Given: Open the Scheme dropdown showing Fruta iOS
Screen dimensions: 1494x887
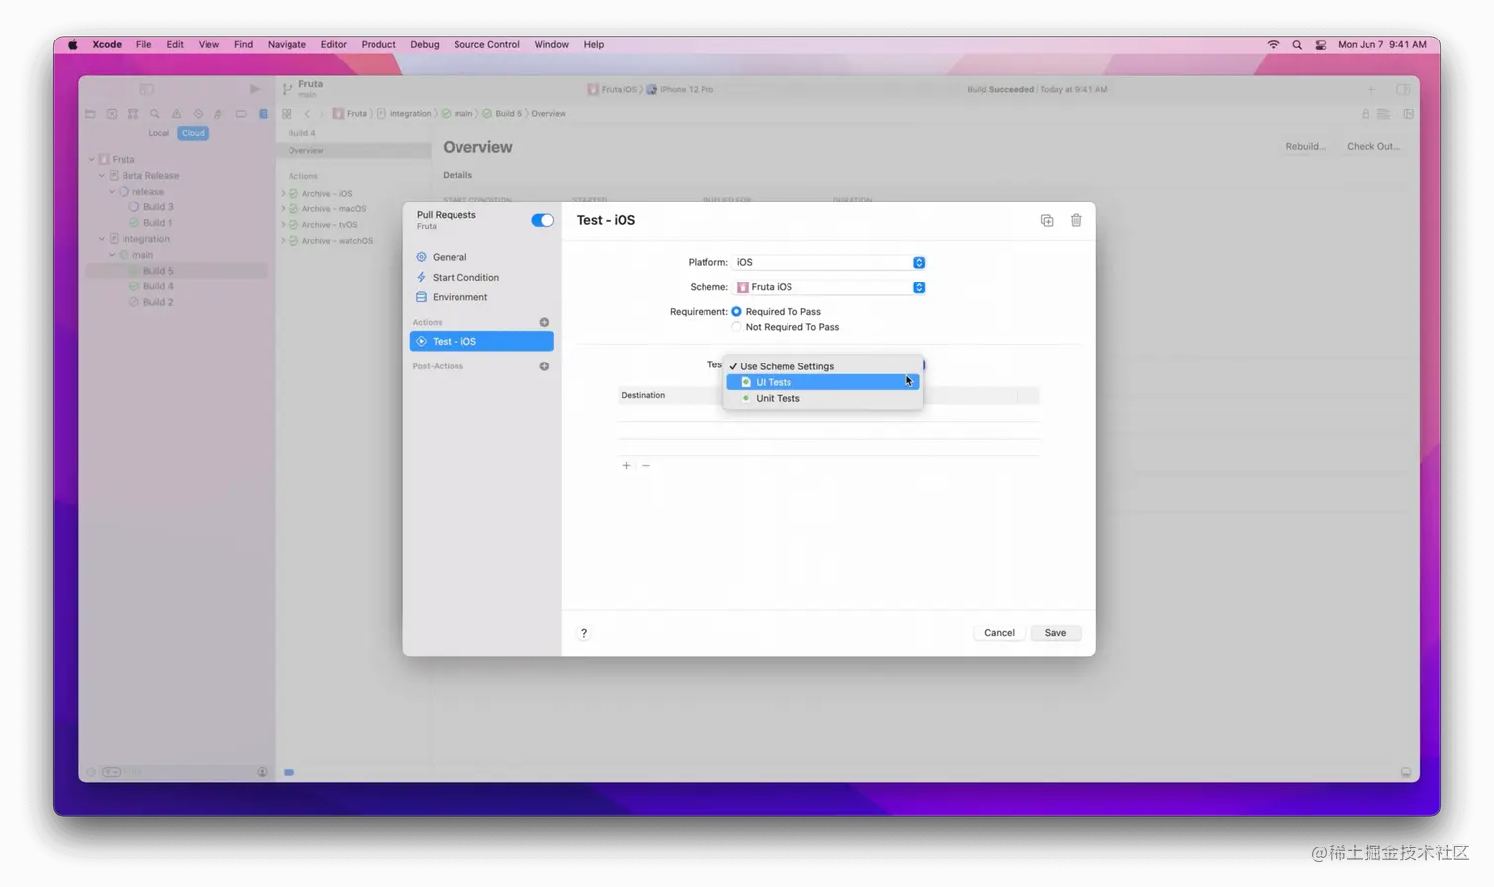Looking at the screenshot, I should tap(829, 287).
